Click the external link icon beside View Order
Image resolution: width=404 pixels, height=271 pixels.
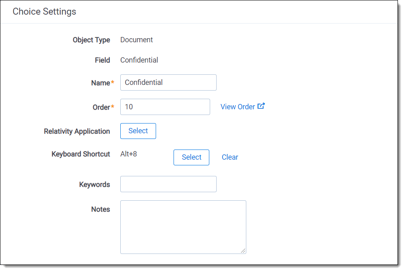(261, 106)
